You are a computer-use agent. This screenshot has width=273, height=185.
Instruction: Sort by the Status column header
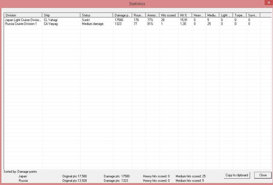(97, 15)
